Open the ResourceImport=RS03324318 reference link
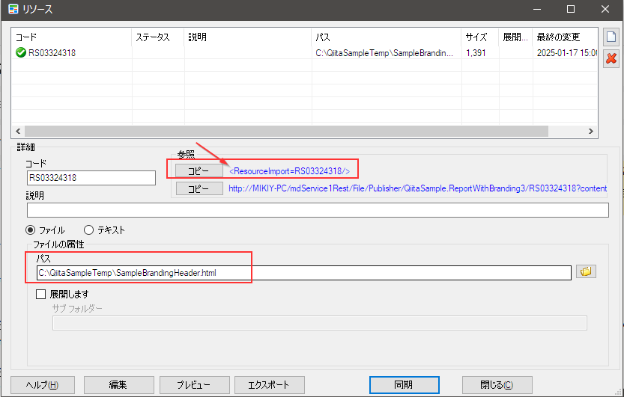This screenshot has height=397, width=624. pyautogui.click(x=289, y=171)
